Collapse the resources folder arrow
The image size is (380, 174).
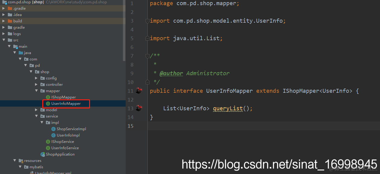[14, 161]
